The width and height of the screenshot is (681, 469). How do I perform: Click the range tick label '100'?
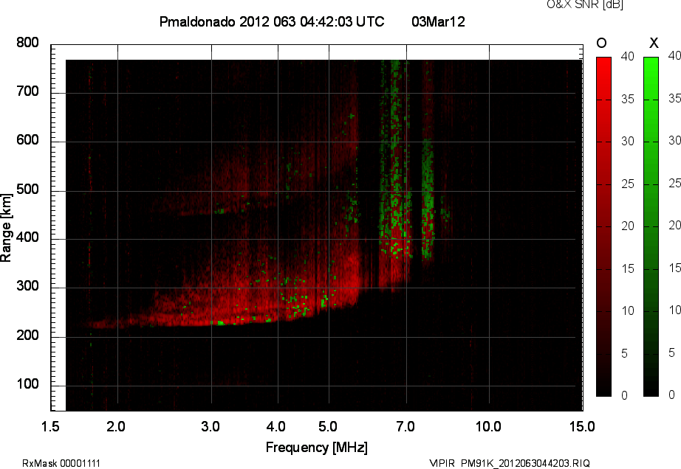[x=28, y=384]
